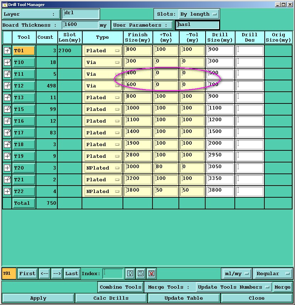Click the Layer label button
The width and height of the screenshot is (295, 305).
coord(31,14)
